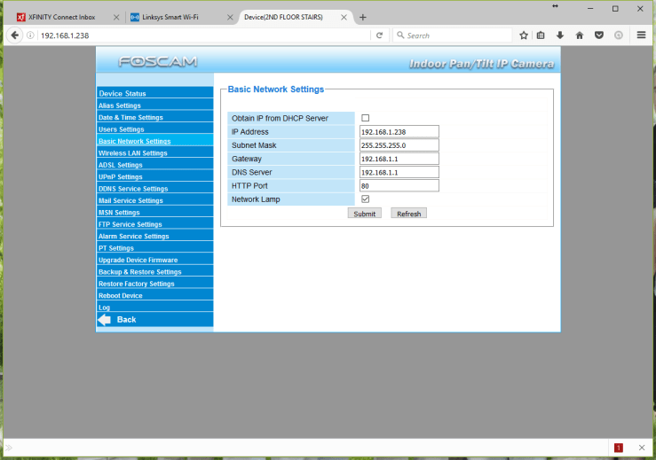
Task: Open the Firefox hamburger menu
Action: pyautogui.click(x=641, y=35)
